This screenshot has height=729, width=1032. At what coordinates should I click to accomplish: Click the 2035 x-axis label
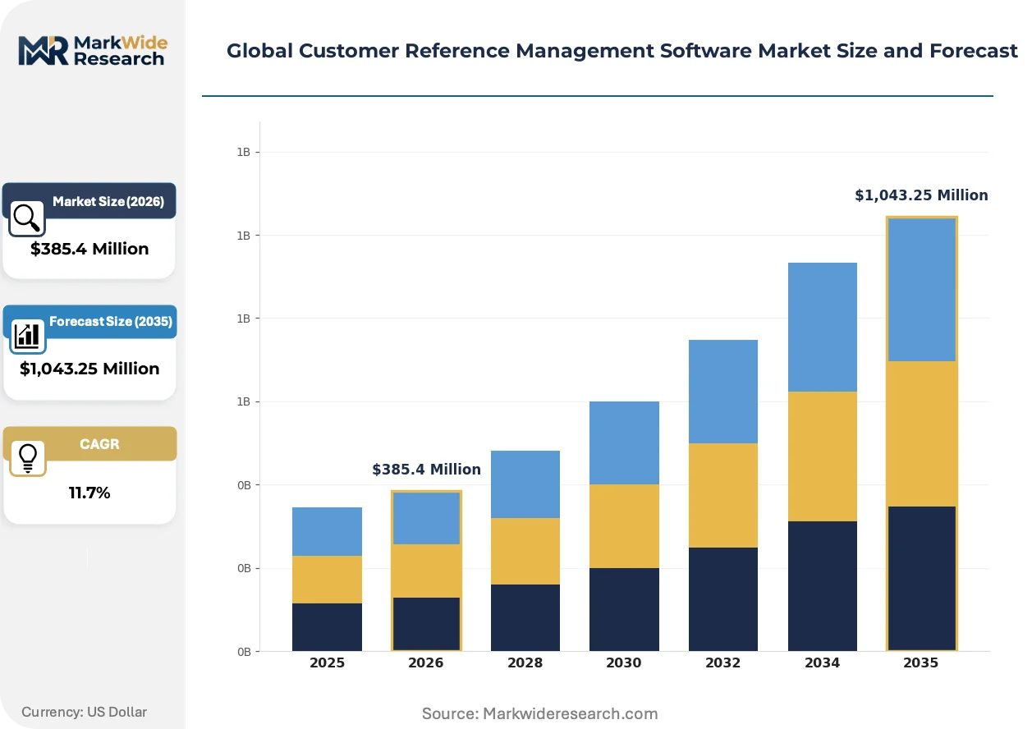pyautogui.click(x=921, y=663)
